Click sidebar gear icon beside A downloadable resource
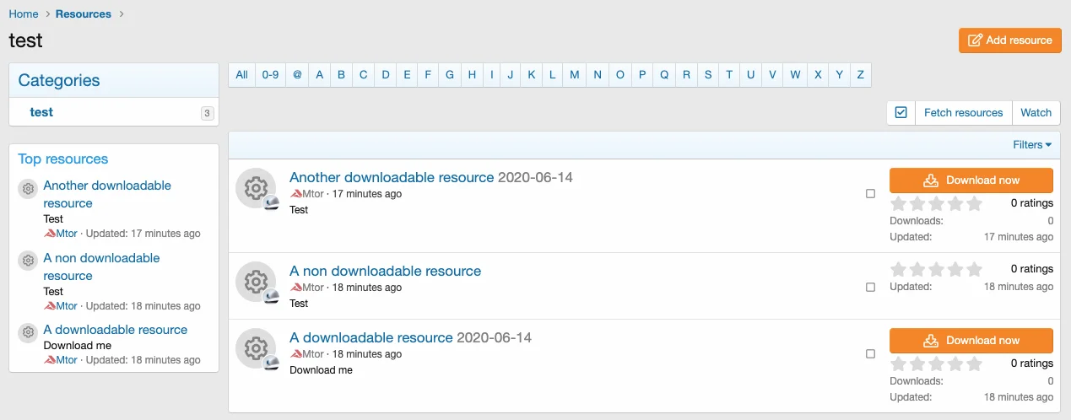This screenshot has height=420, width=1071. 28,332
